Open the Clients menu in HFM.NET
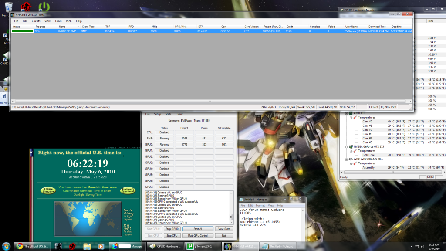 click(36, 21)
